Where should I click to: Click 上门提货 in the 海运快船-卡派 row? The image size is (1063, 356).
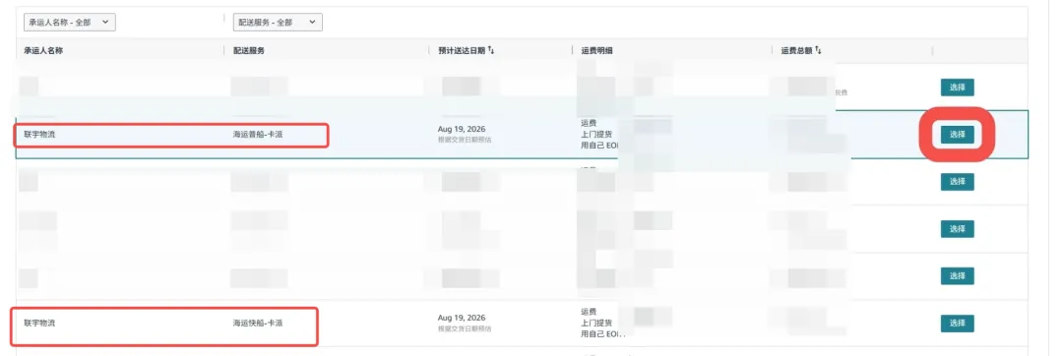pos(596,323)
